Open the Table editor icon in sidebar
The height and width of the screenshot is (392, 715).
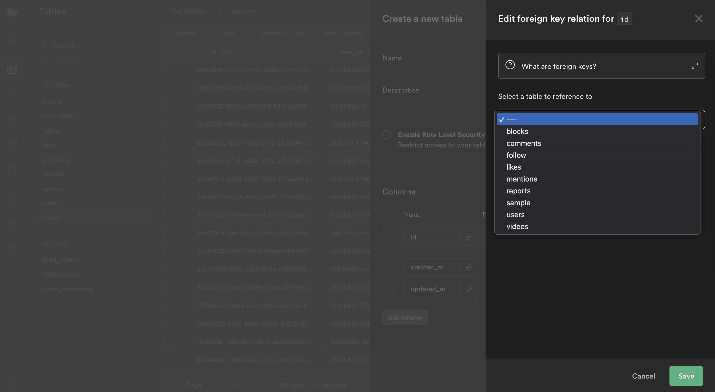12,70
